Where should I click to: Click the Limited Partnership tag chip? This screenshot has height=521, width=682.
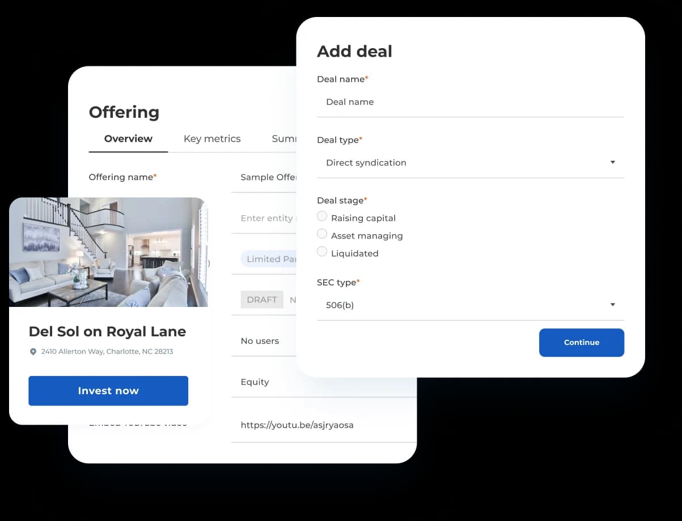pyautogui.click(x=269, y=259)
